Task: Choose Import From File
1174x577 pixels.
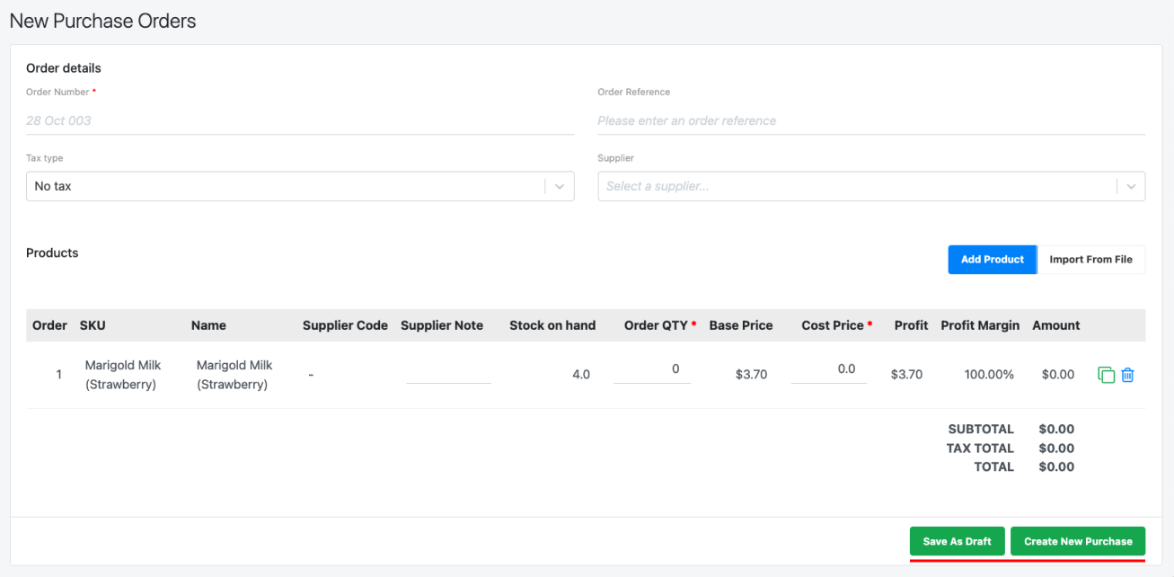Action: [1090, 260]
